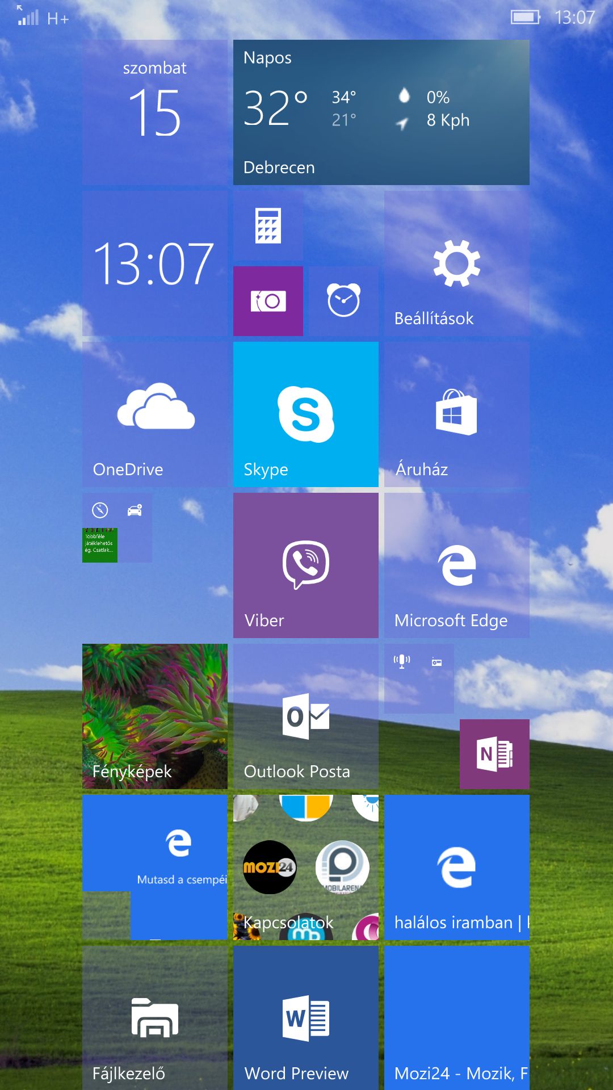Open the Debrecen weather tile
This screenshot has width=613, height=1090.
click(381, 112)
